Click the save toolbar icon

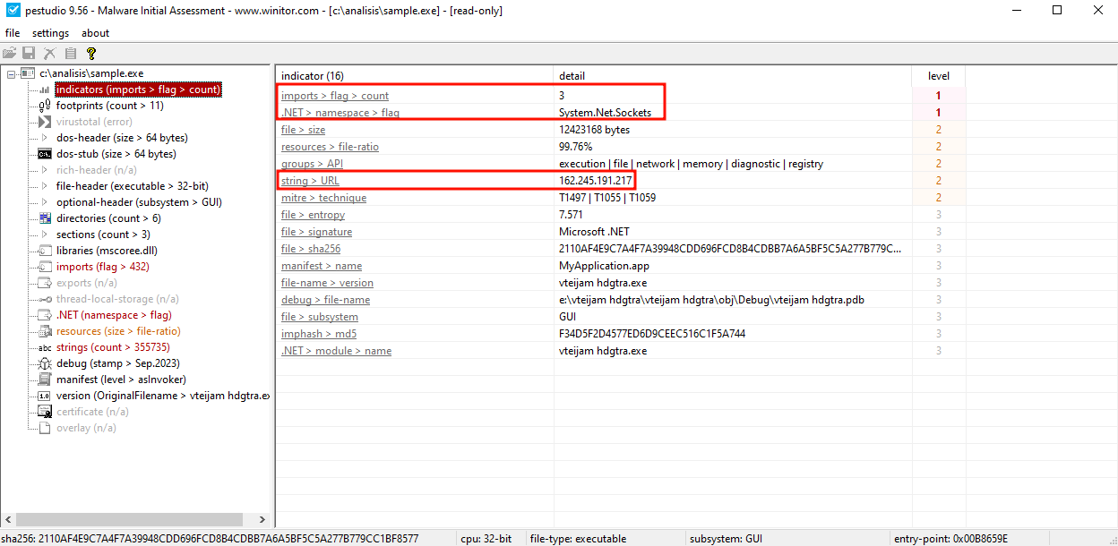[x=28, y=53]
